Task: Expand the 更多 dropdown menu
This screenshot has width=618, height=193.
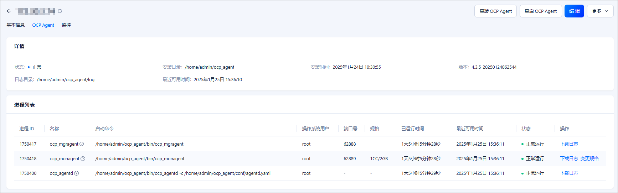Action: tap(600, 11)
